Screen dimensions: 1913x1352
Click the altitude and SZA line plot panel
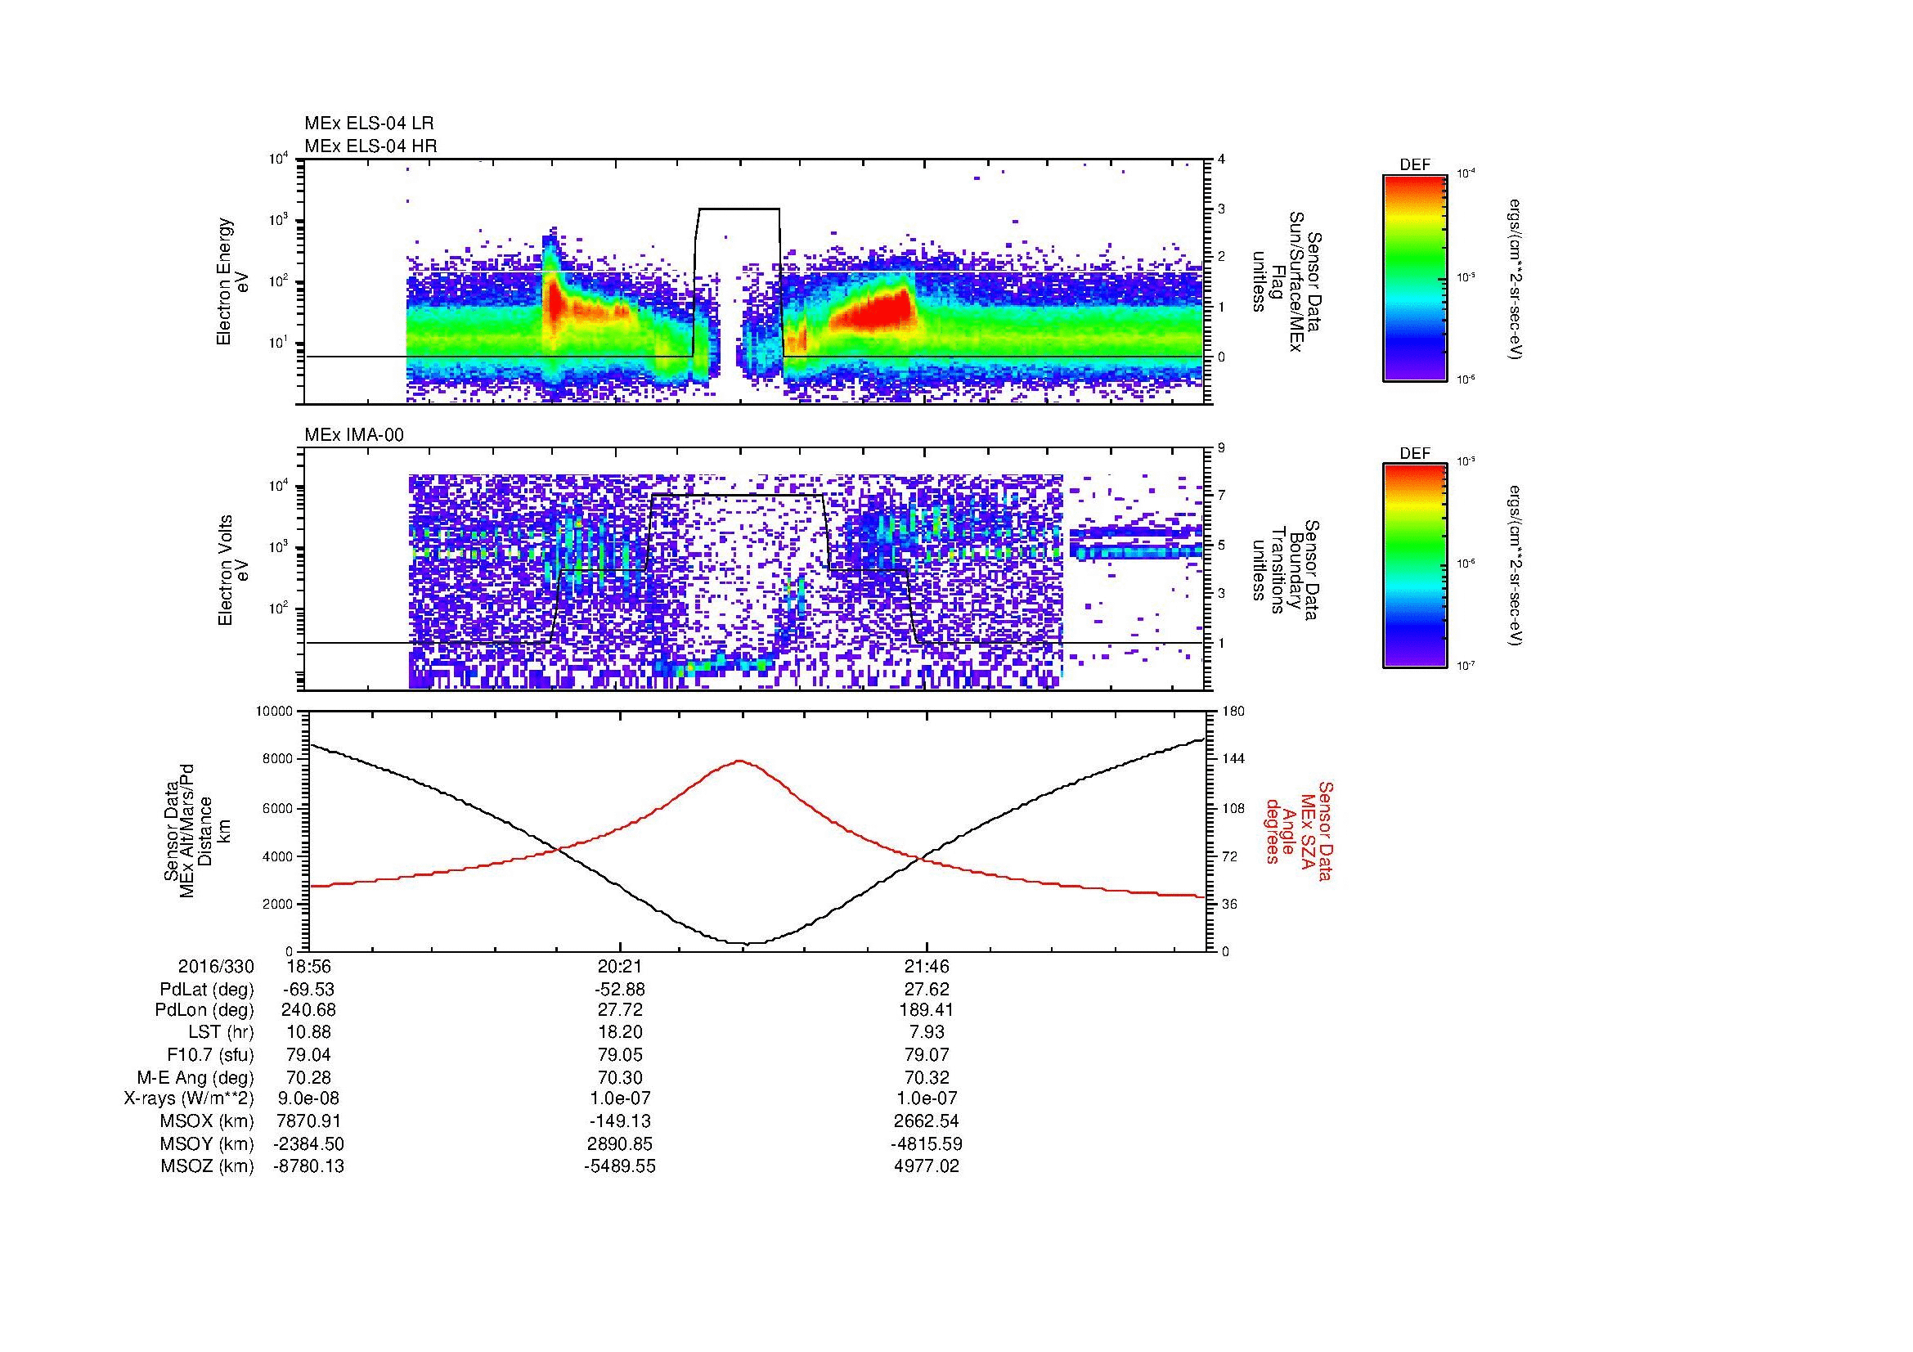coord(757,830)
